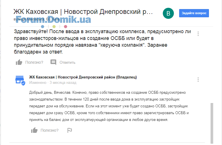
Task: Click the "Ответить" link
Action: (67, 62)
